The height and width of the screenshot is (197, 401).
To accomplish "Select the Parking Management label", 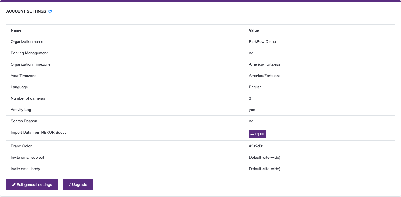I will (29, 53).
